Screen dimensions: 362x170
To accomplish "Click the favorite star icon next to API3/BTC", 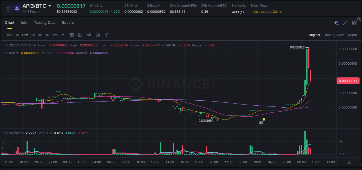I will tap(8, 8).
